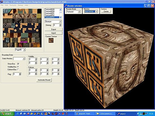The width and height of the screenshot is (155, 116).
Task: Select Texture#253 in the texture list
Action: point(52,17)
